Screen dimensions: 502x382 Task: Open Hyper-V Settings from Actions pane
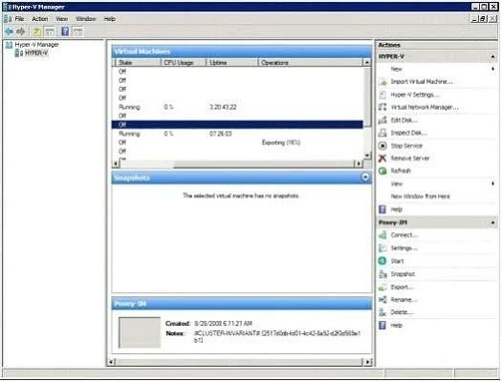[x=415, y=95]
